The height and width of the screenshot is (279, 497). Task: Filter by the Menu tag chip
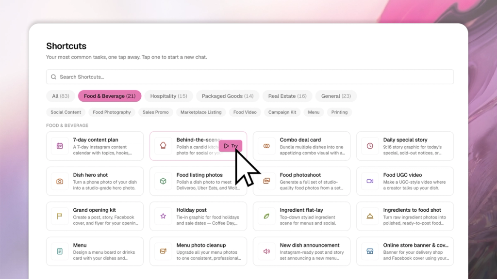[314, 112]
